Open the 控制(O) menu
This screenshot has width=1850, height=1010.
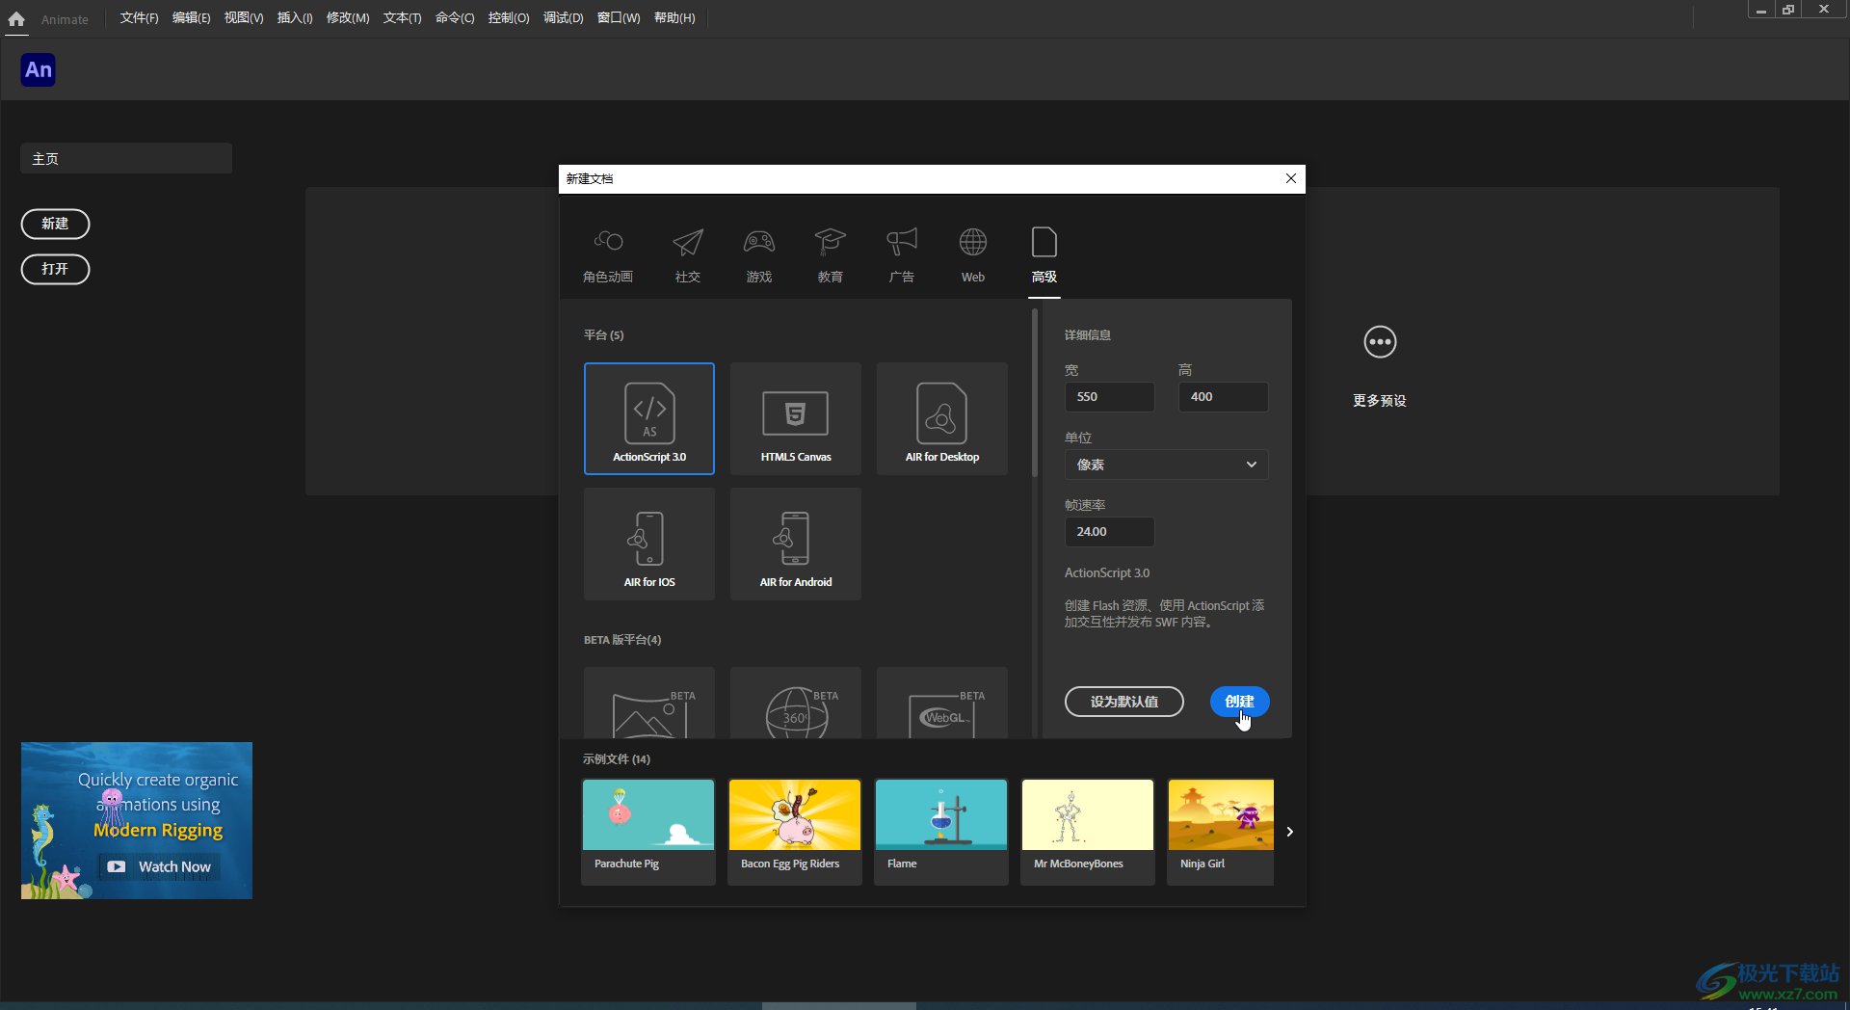click(509, 18)
